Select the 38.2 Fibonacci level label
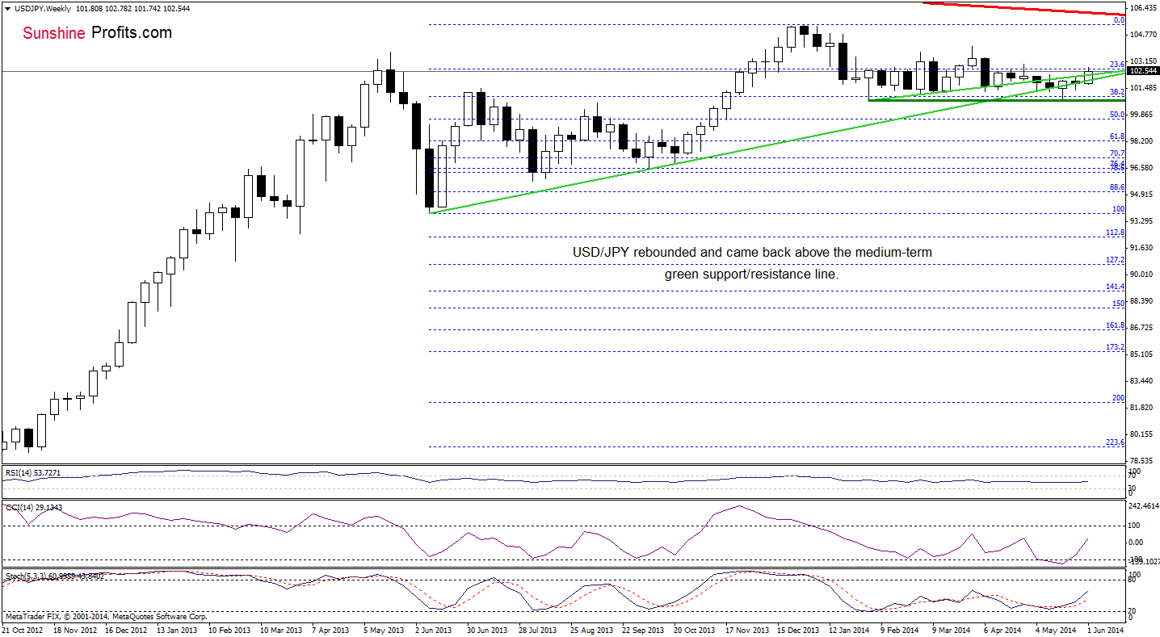 coord(1117,92)
